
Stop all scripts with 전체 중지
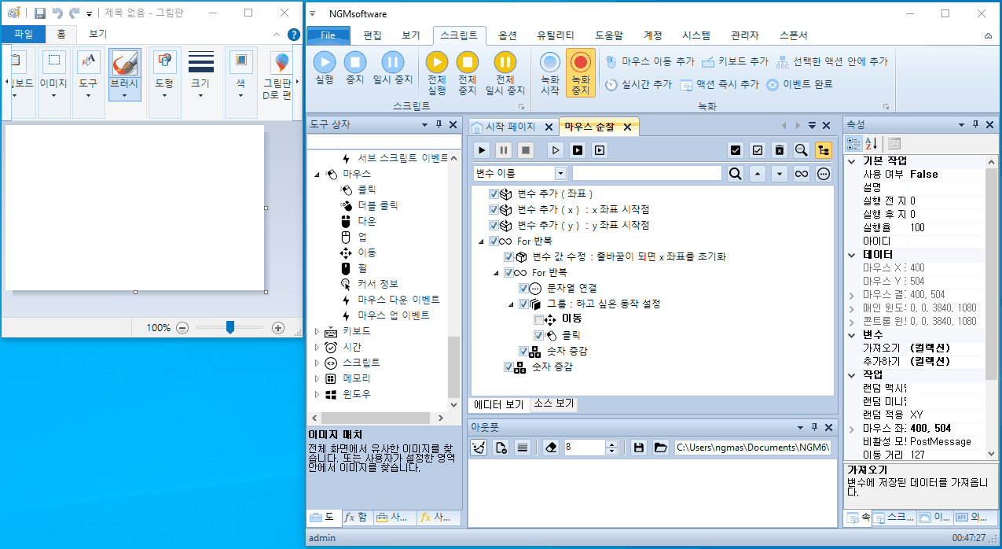click(x=468, y=73)
